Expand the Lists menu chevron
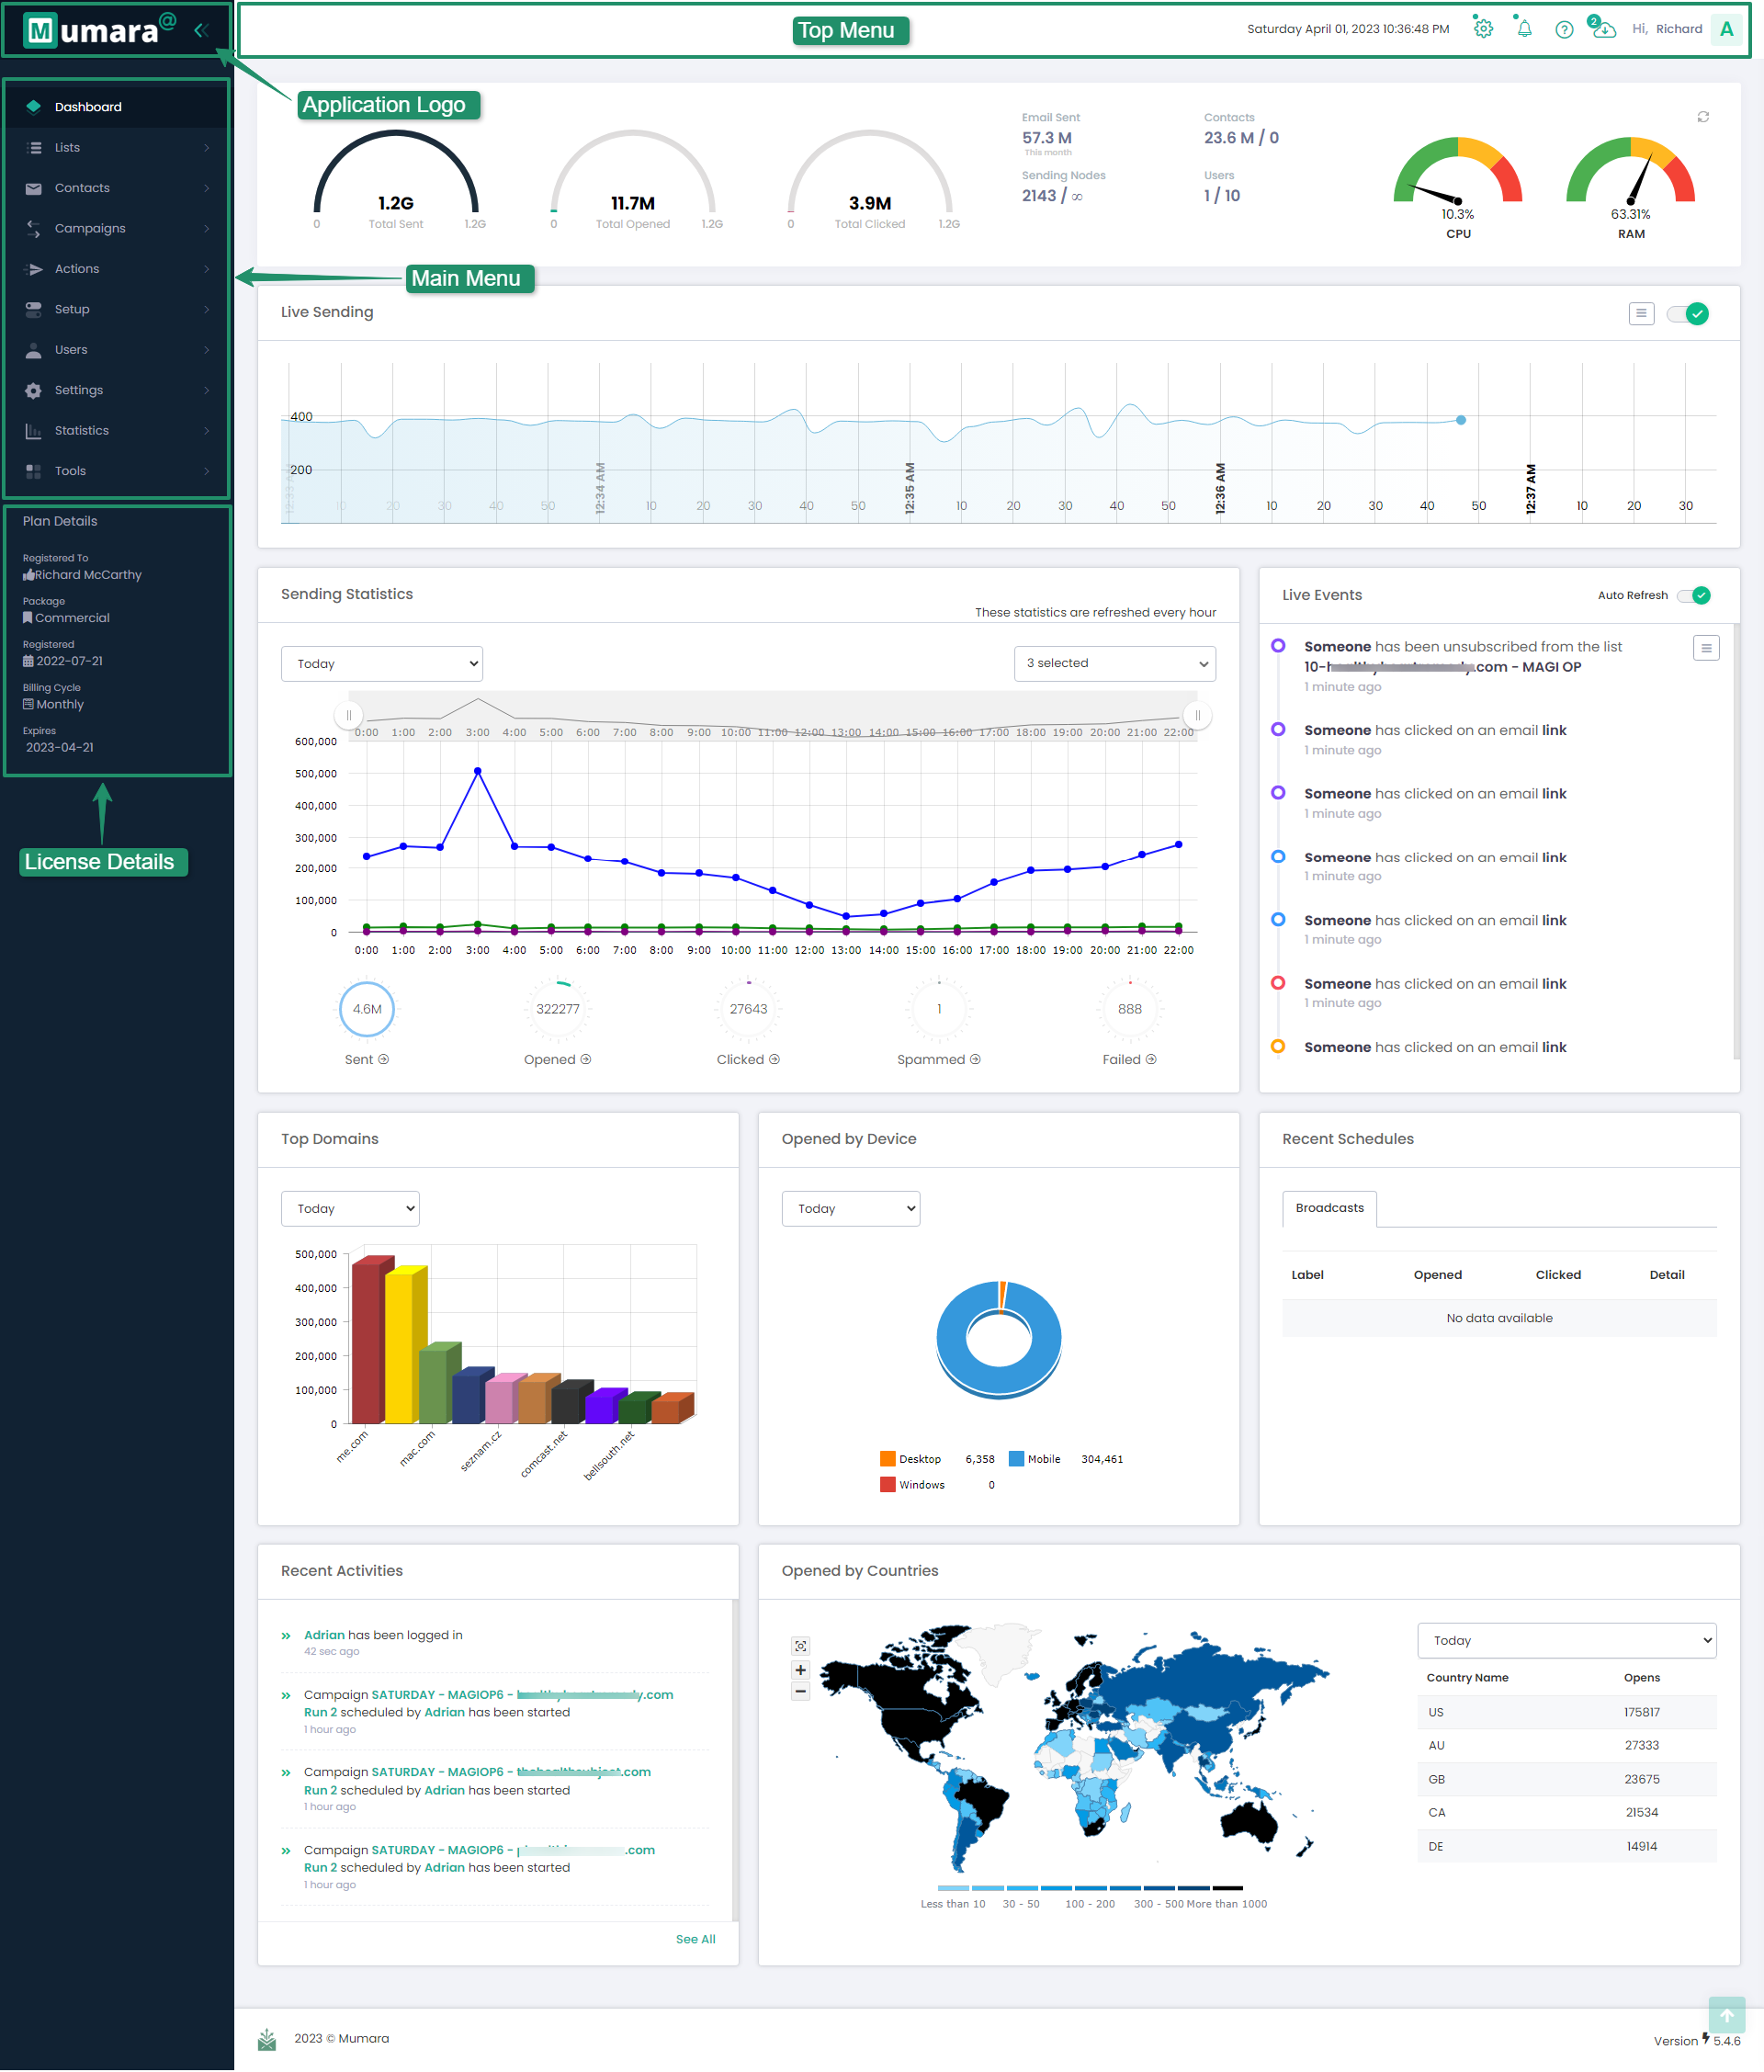1764x2072 pixels. (207, 148)
